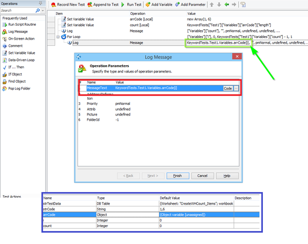Select Run Script Routine operation
This screenshot has height=244, width=308.
click(x=20, y=25)
